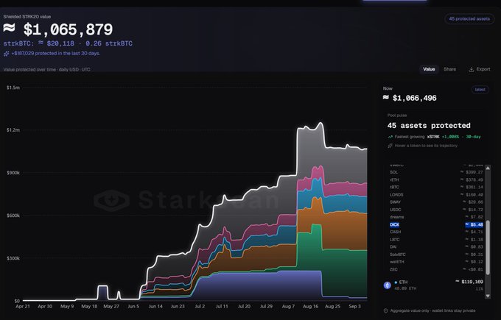
Task: Click the latest pill button
Action: coord(480,90)
